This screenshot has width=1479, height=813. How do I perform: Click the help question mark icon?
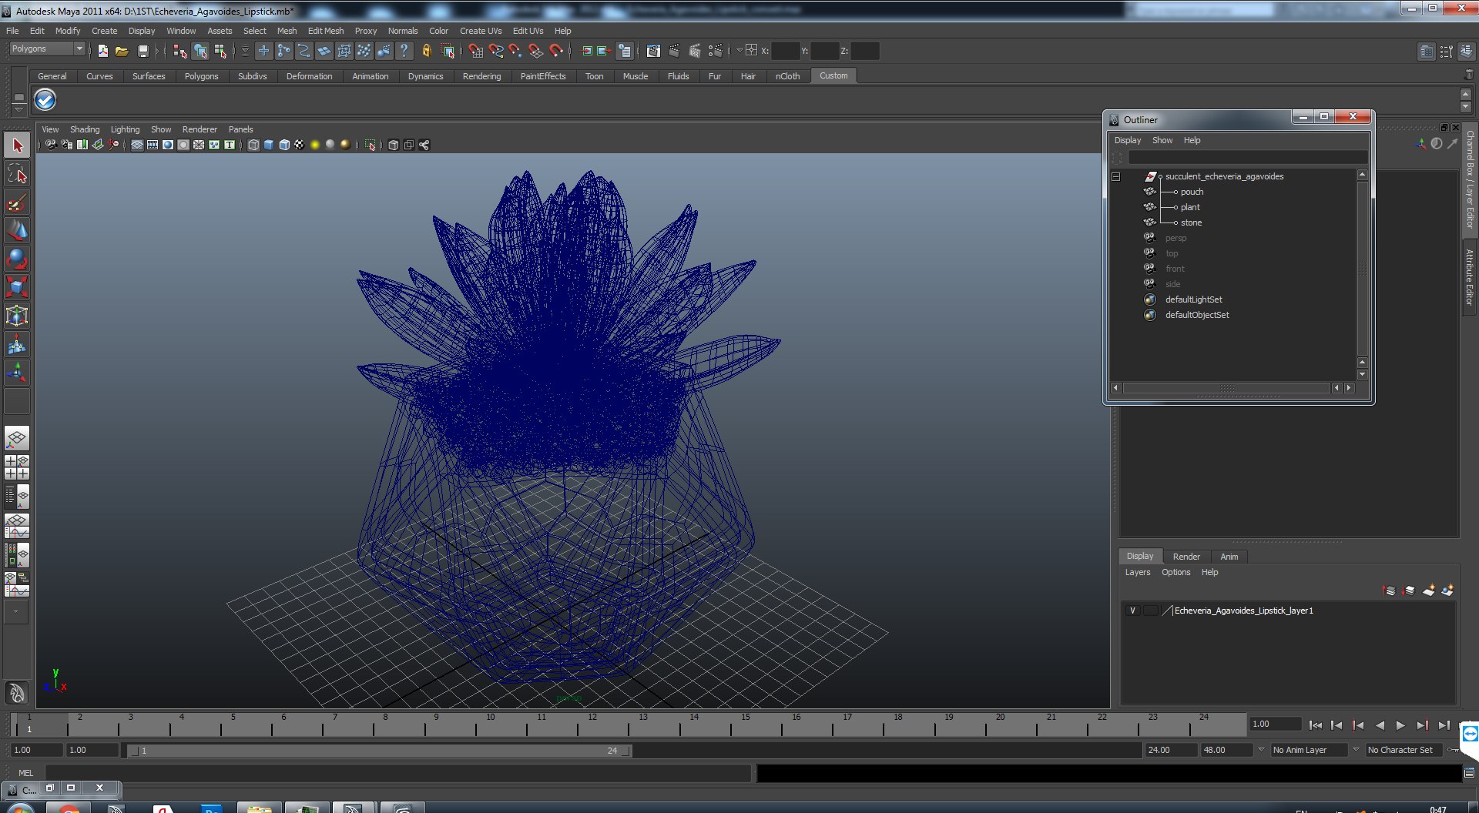click(404, 51)
